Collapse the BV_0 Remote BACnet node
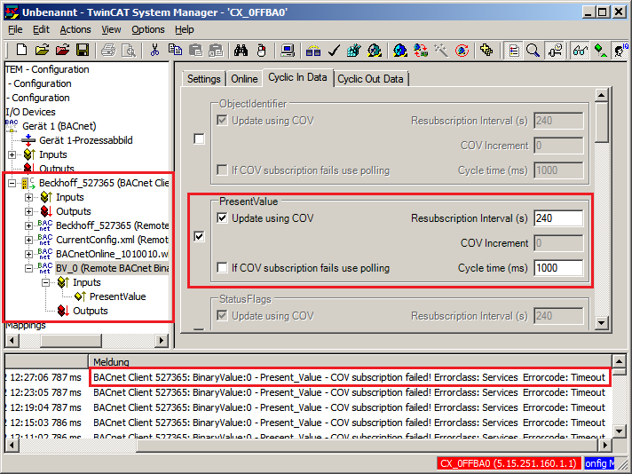632x474 pixels. 29,268
